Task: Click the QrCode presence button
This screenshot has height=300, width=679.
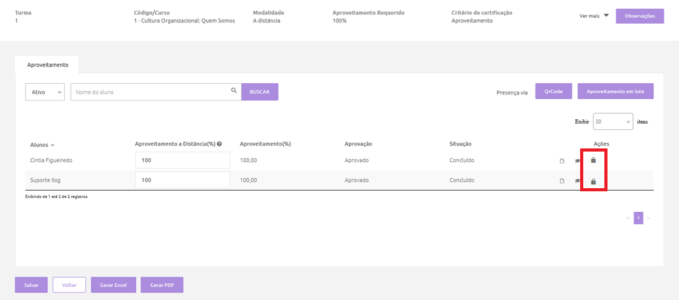Action: [x=554, y=91]
